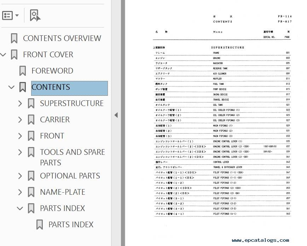307x246 pixels.
Task: Click bookmark icon beside NAME-PLATE
Action: (x=31, y=192)
